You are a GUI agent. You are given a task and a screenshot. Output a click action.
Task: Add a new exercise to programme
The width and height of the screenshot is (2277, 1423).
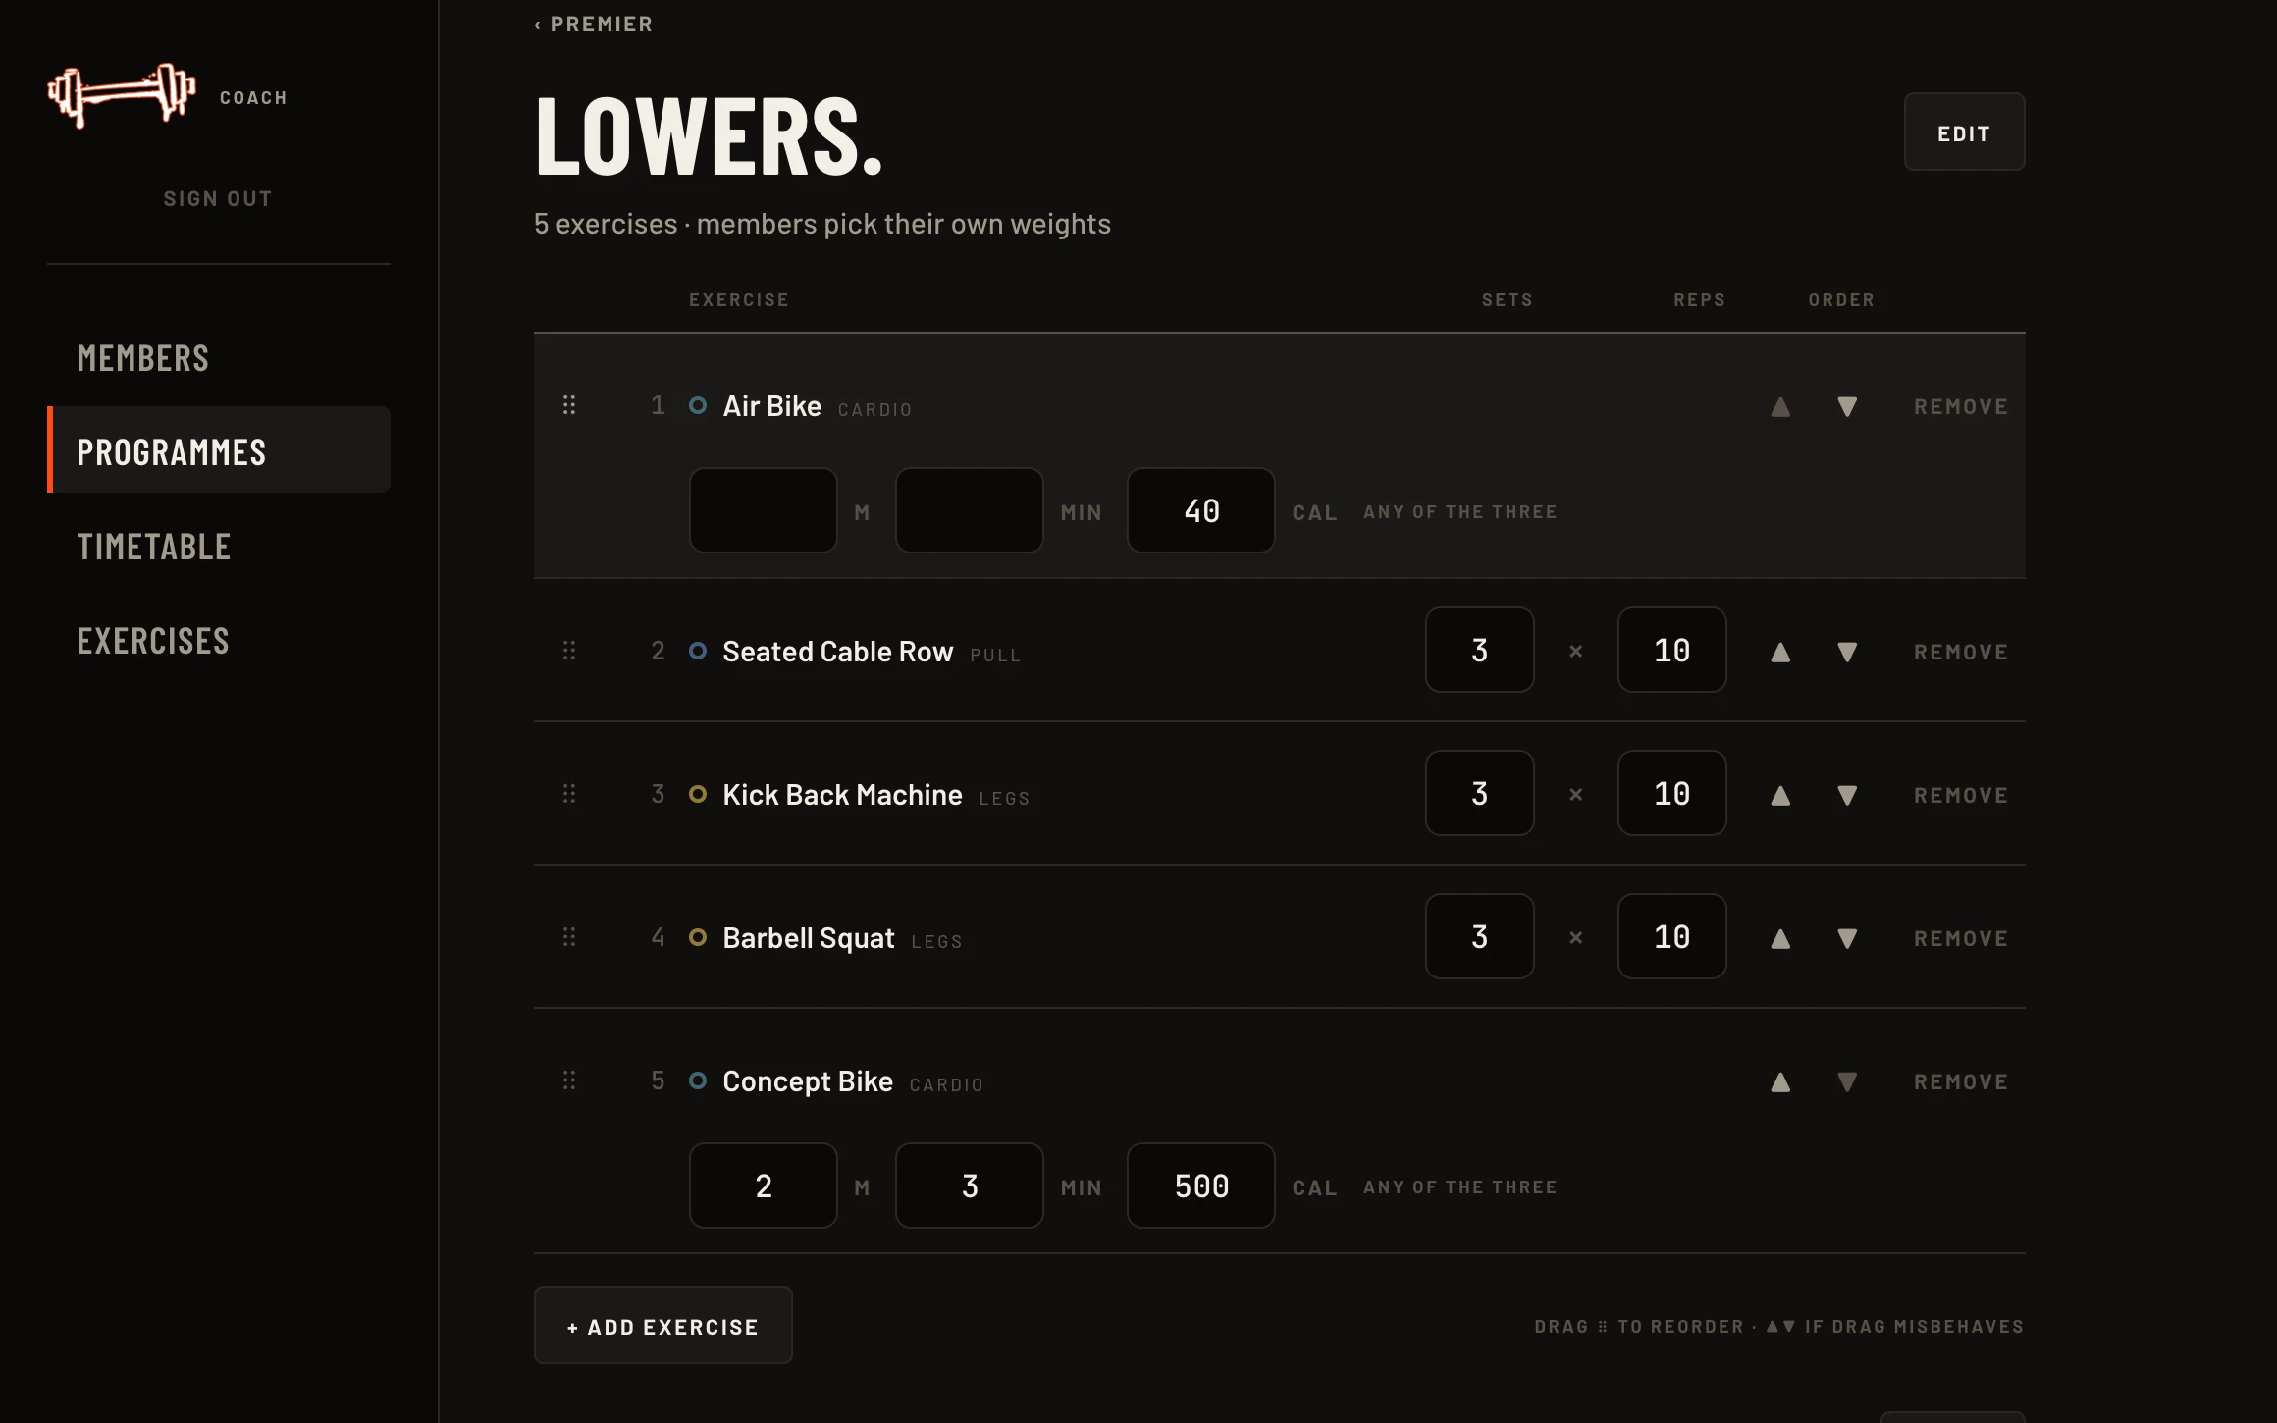point(662,1325)
